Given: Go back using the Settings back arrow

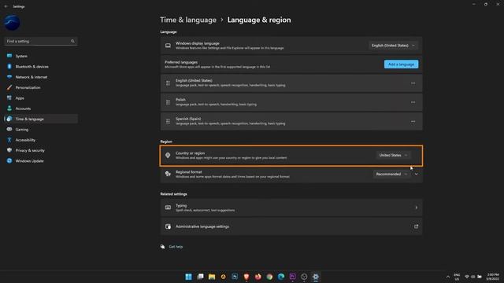Looking at the screenshot, I should pos(6,6).
